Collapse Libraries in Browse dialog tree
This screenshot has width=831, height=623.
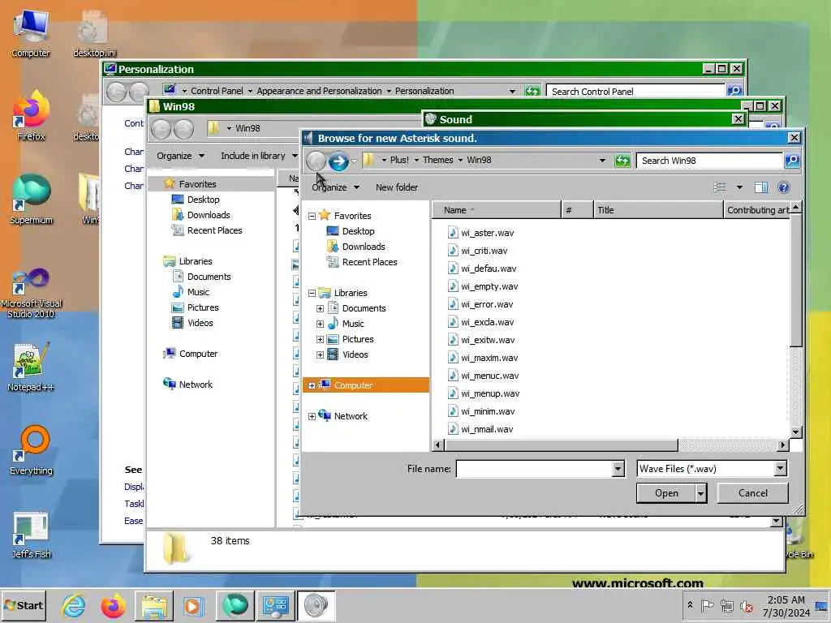(312, 293)
